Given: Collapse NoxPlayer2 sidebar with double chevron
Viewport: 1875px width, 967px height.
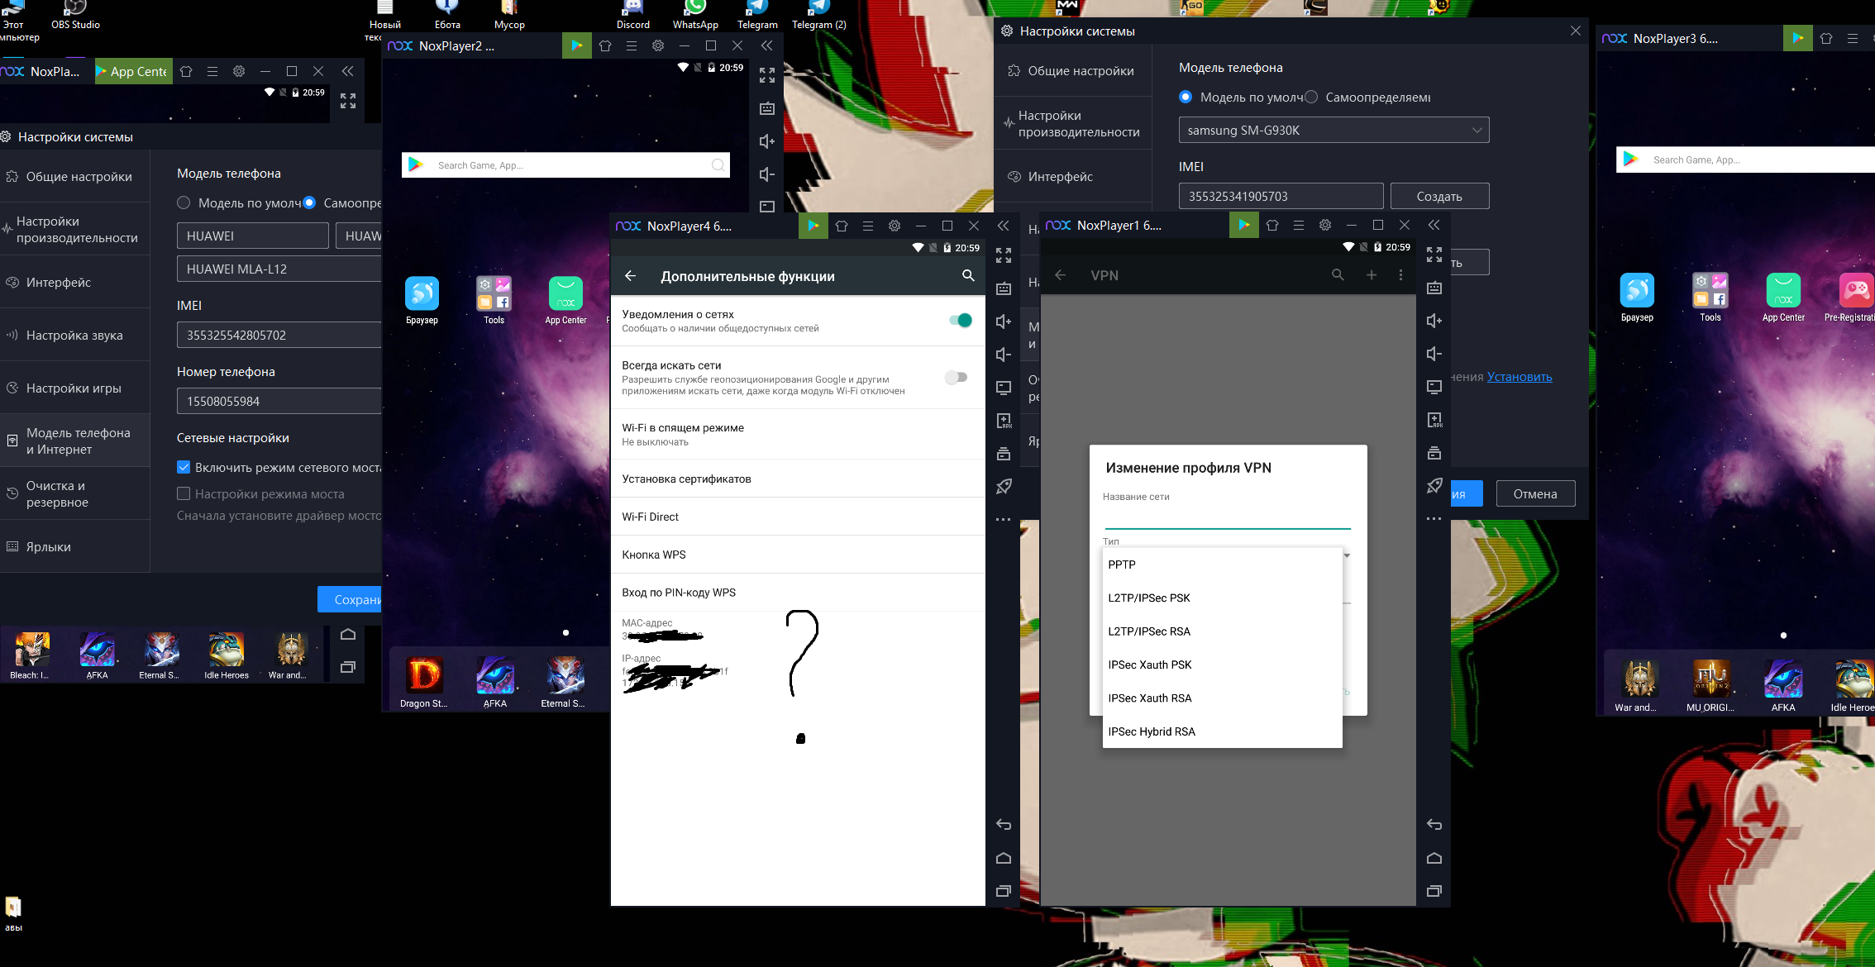Looking at the screenshot, I should click(x=766, y=45).
